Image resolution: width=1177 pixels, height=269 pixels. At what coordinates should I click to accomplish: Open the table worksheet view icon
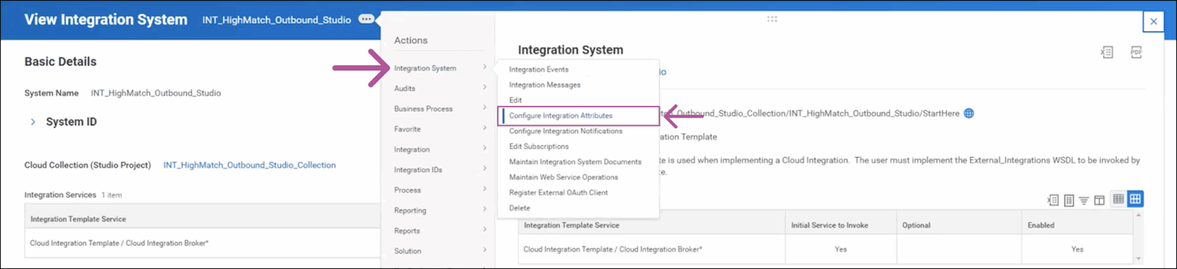pos(1069,200)
